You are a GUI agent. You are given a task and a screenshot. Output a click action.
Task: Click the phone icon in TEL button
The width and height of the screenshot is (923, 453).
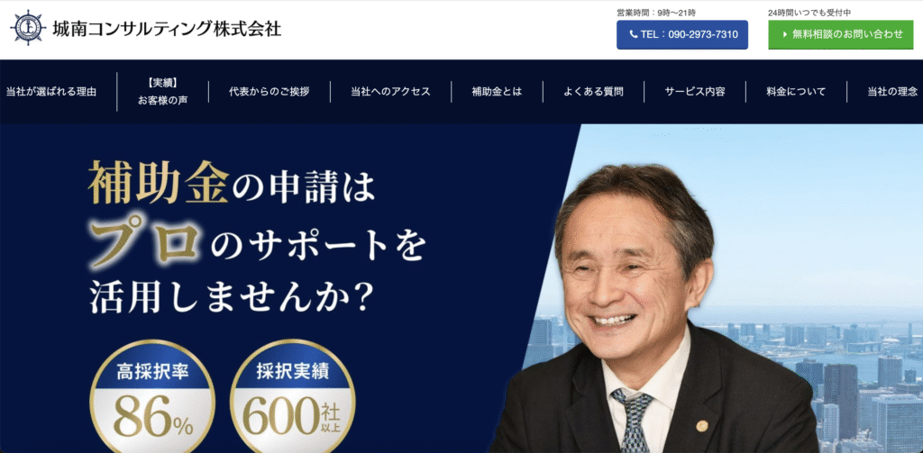pyautogui.click(x=634, y=35)
